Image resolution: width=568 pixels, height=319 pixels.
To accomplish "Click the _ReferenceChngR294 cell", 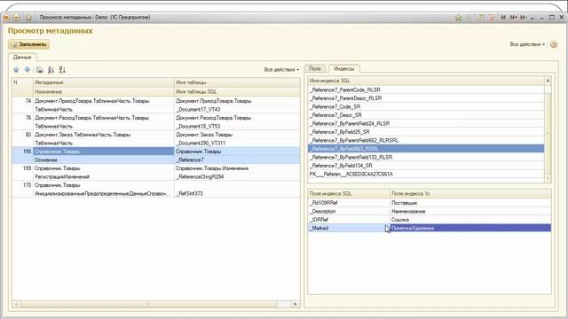I will (237, 177).
